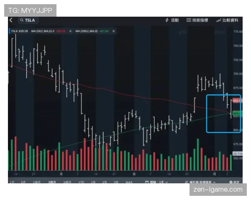
Task: Open chart settings gear 設定
Action: [x=234, y=182]
